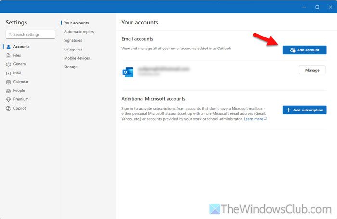Click the 'Additional Microsoft accounts' heading
This screenshot has height=219, width=337.
pos(153,99)
